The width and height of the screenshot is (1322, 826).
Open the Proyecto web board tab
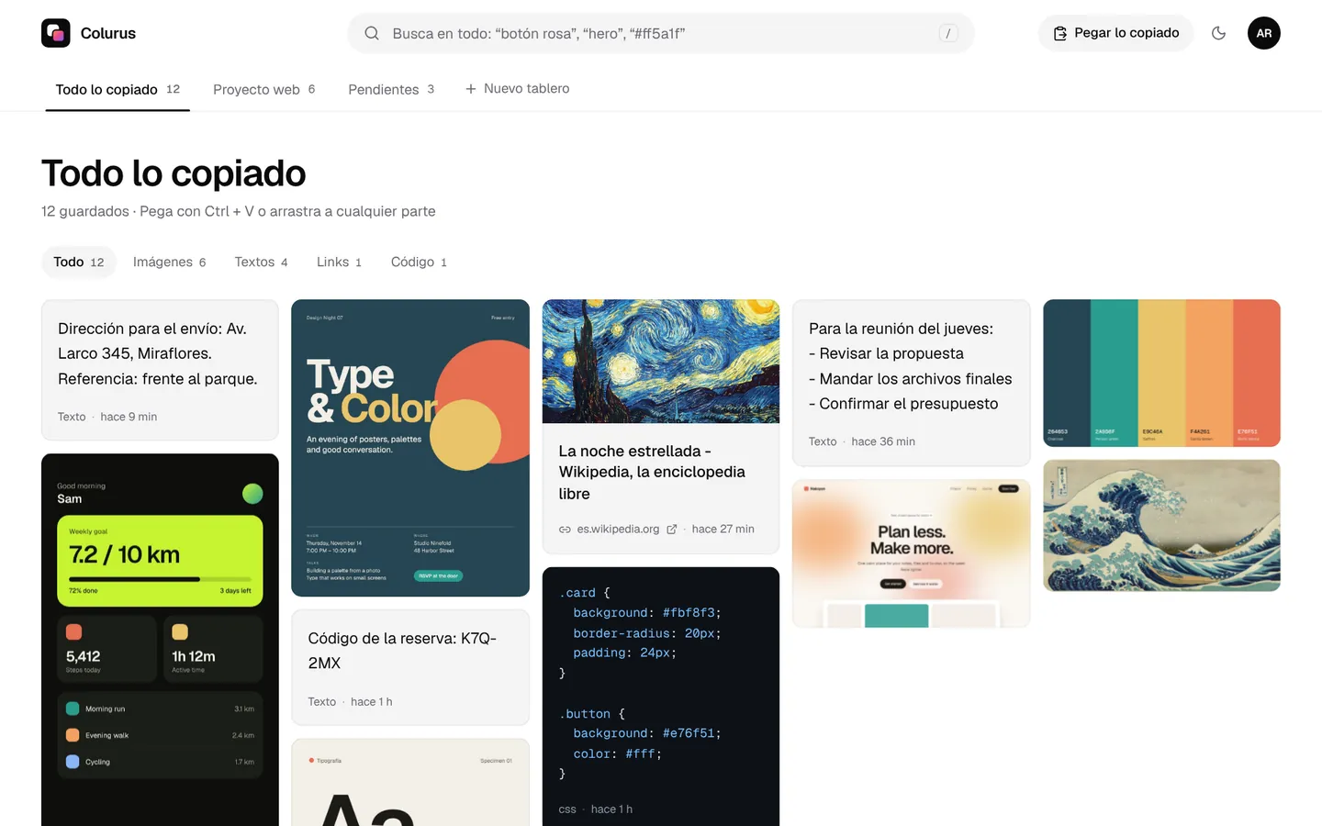pos(264,89)
